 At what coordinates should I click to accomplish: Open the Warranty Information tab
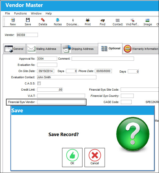click(141, 49)
